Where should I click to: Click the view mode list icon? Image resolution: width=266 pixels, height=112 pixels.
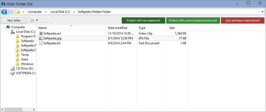(32, 20)
